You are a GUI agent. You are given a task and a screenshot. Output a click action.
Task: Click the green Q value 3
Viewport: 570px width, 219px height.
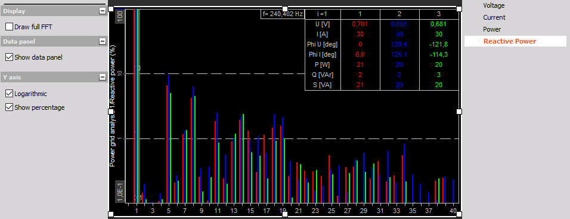(438, 75)
